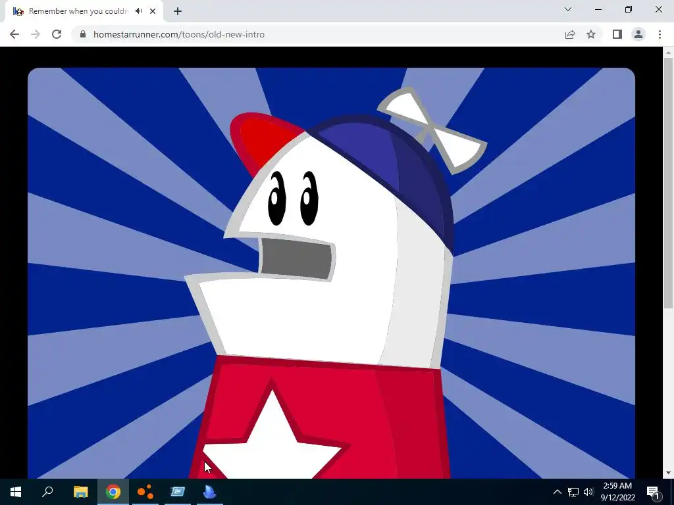Screen dimensions: 674x505
Task: Click the browser forward arrow
Action: [36, 34]
